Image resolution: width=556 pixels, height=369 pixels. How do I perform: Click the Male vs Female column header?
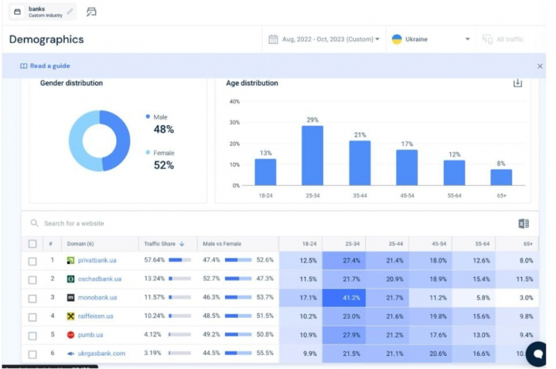[222, 244]
